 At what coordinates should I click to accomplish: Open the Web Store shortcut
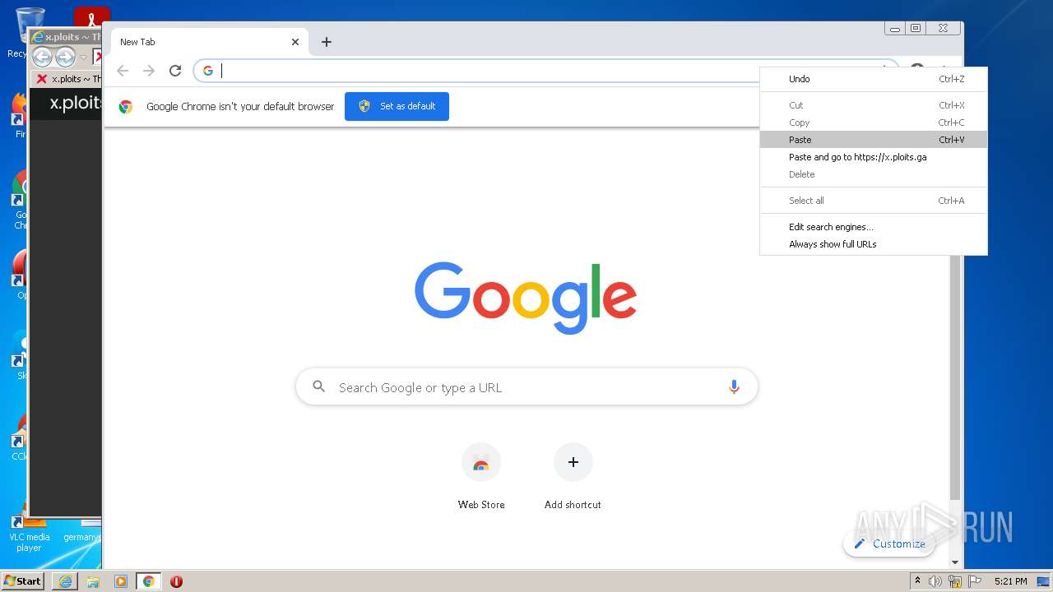pos(481,477)
